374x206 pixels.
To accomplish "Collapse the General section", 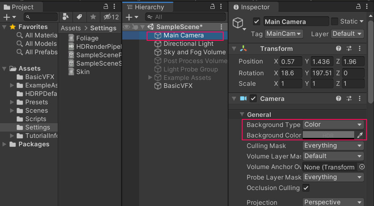I will point(242,114).
